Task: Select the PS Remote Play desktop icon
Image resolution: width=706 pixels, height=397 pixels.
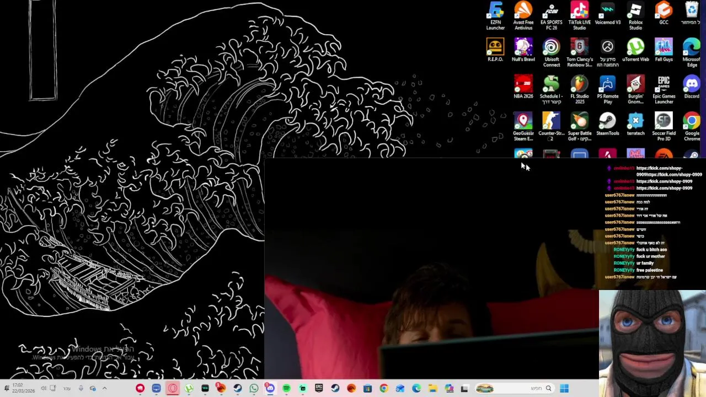Action: 608,90
